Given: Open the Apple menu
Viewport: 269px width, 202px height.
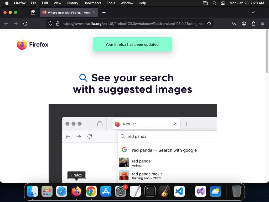Looking at the screenshot, I should tap(7, 3).
